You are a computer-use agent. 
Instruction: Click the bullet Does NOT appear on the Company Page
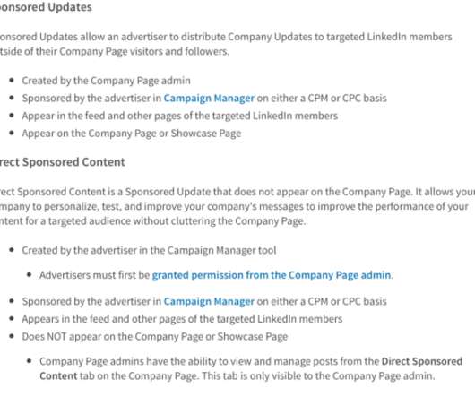tap(154, 337)
